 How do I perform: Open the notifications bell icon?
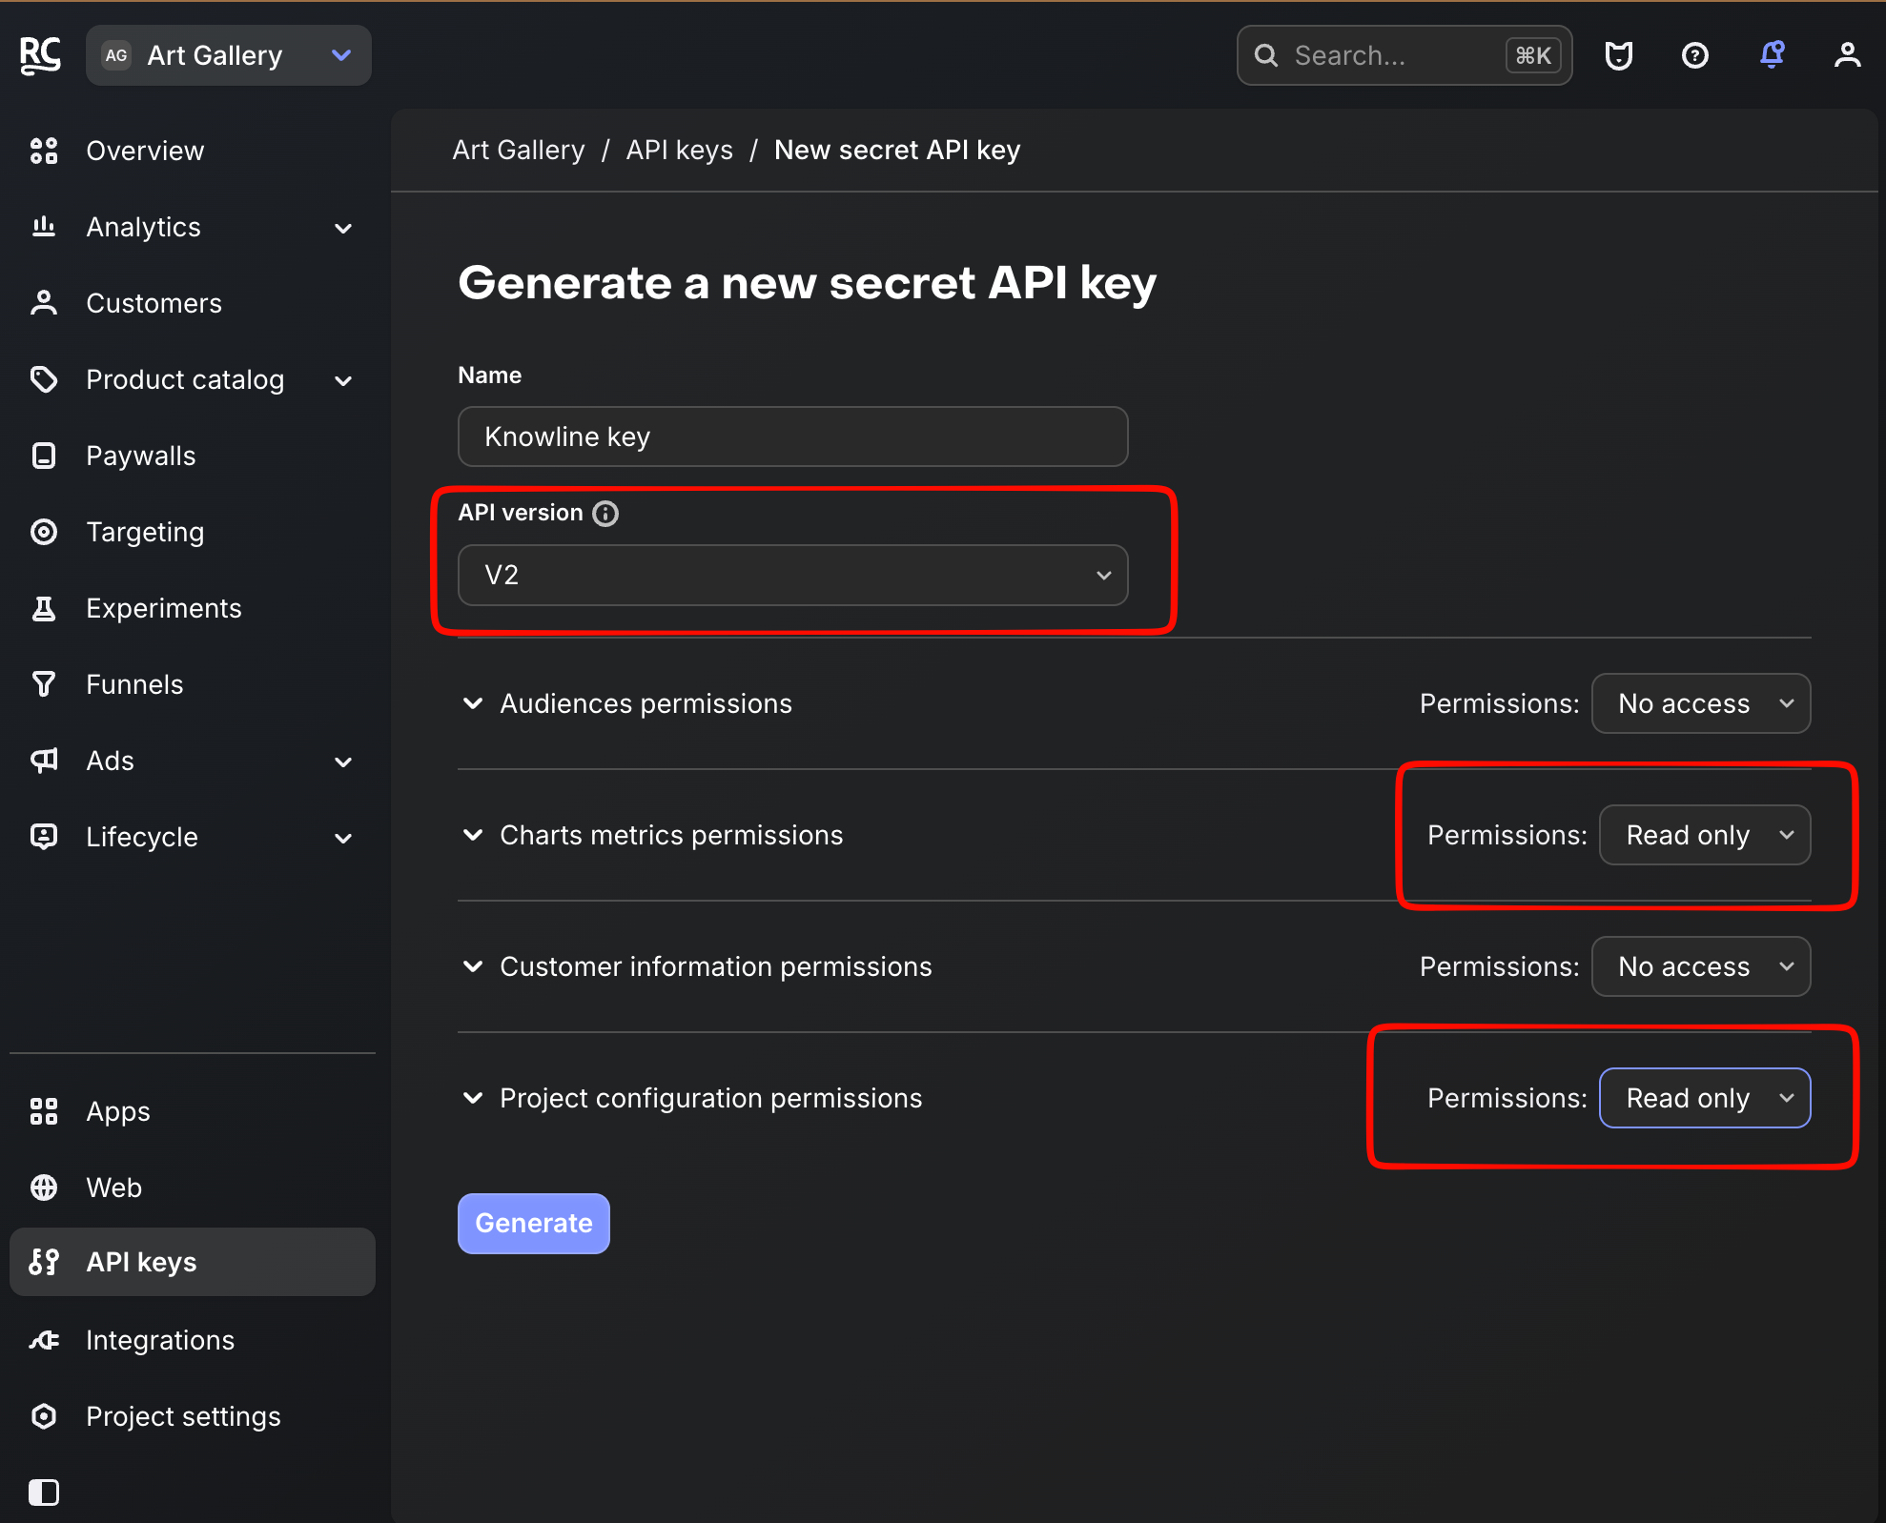tap(1772, 54)
